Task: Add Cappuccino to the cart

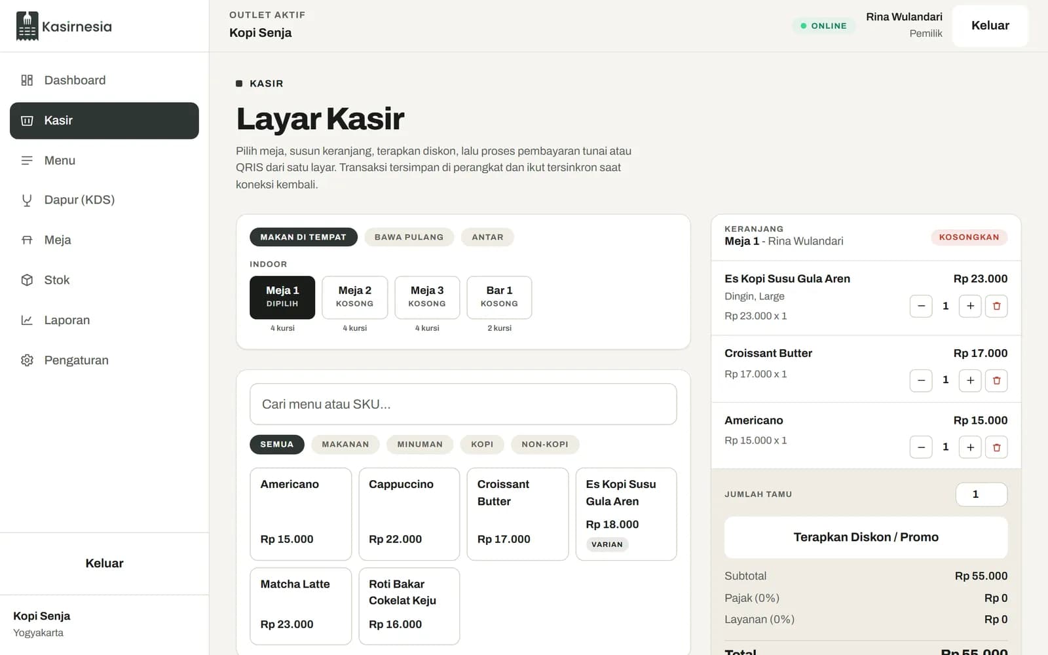Action: click(409, 514)
